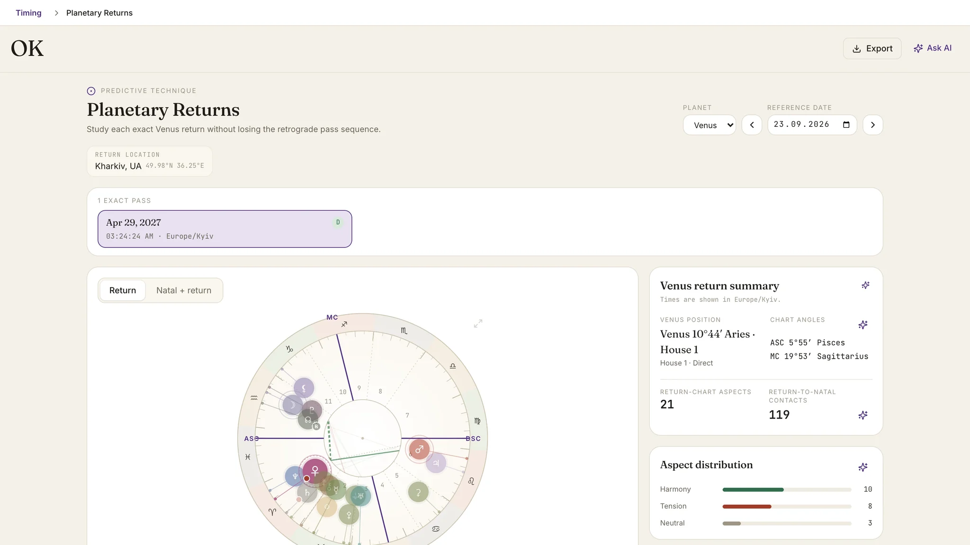Click the reference date field 23.09.2026
This screenshot has height=545, width=970.
click(x=812, y=125)
